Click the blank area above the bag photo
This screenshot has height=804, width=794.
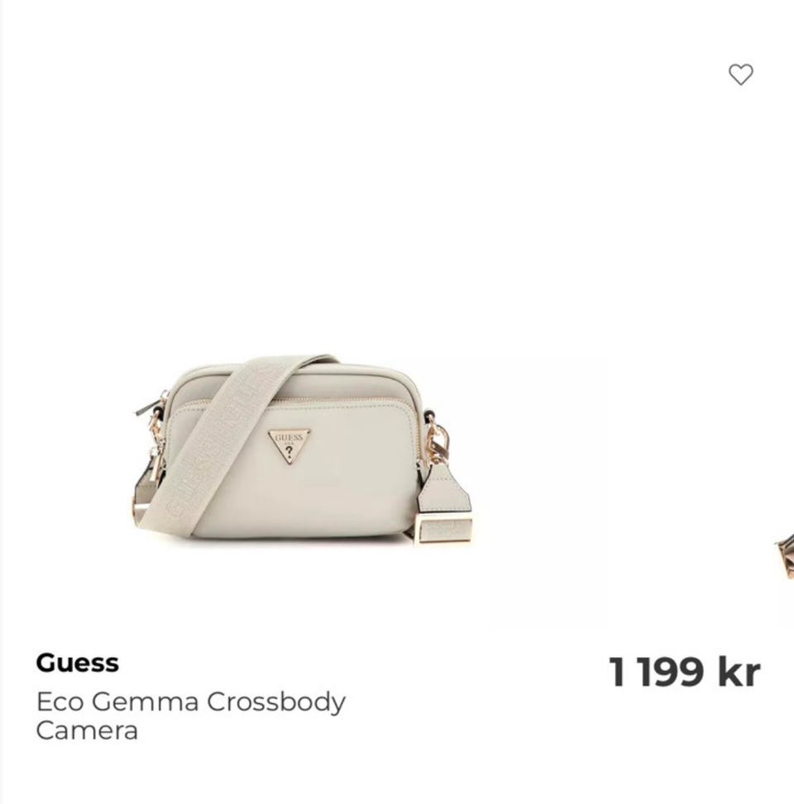tap(359, 179)
